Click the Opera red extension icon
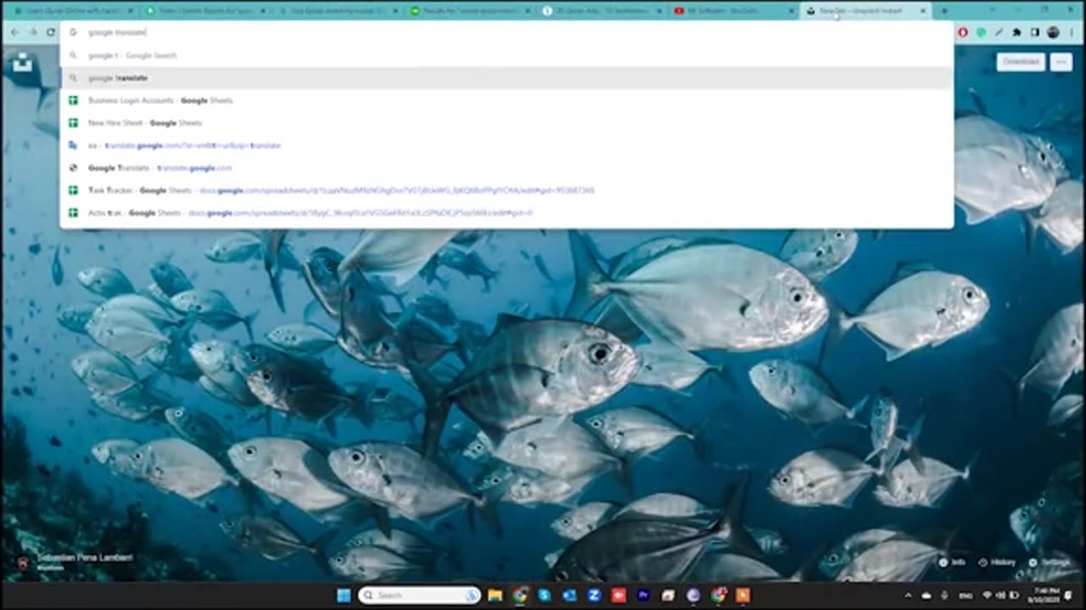The image size is (1086, 610). [963, 32]
